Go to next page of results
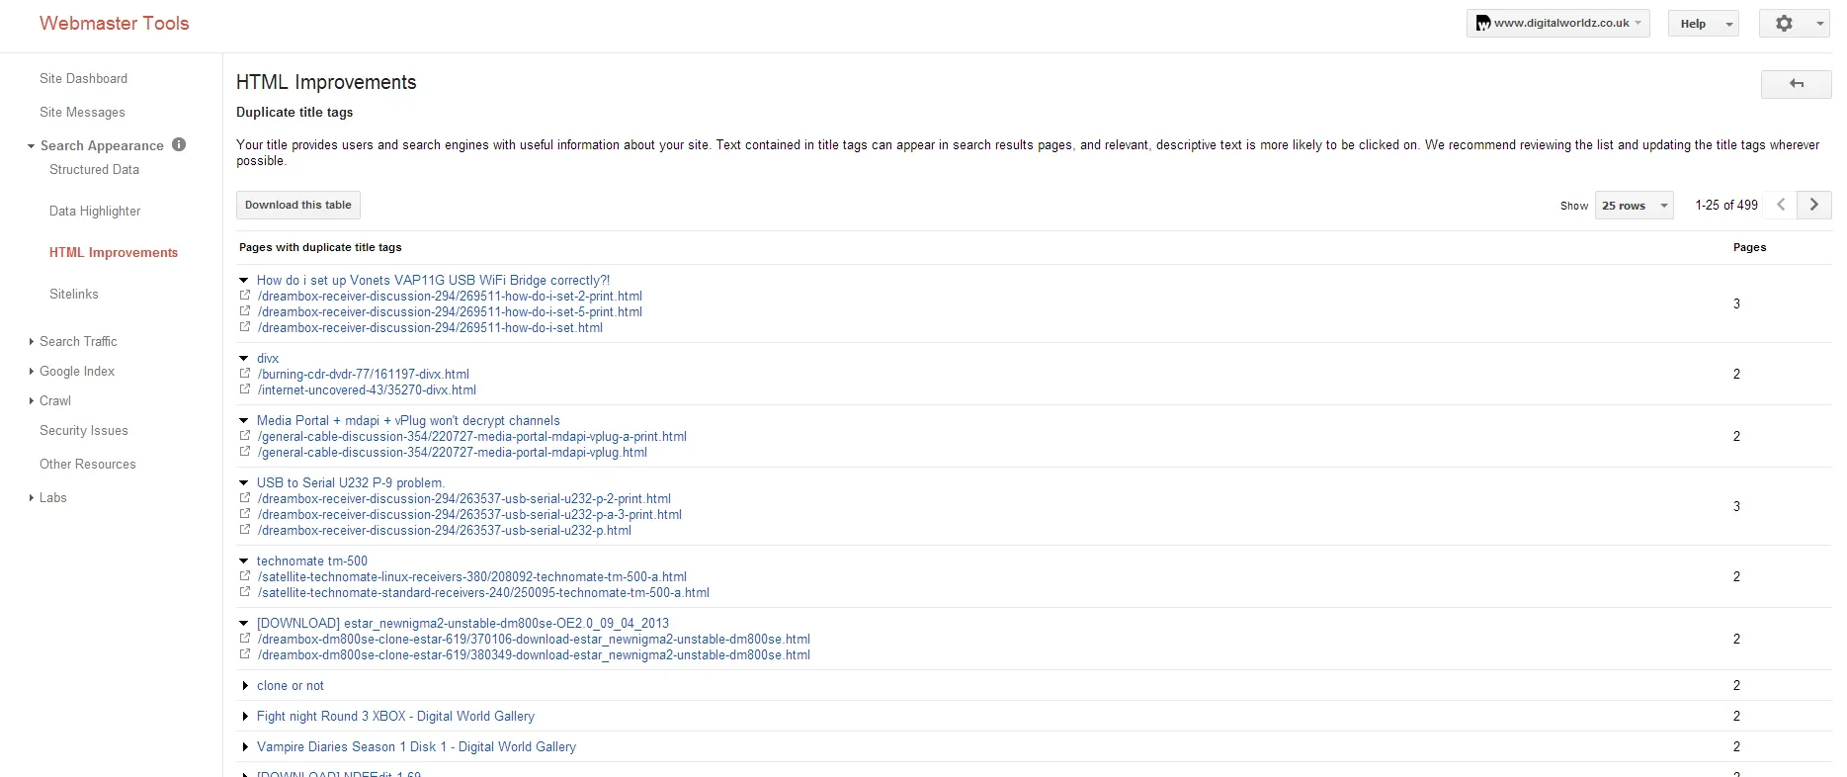This screenshot has width=1847, height=777. (1814, 205)
